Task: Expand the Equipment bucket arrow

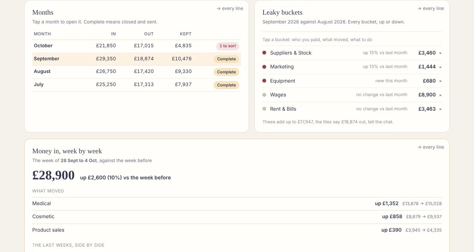Action: point(441,81)
